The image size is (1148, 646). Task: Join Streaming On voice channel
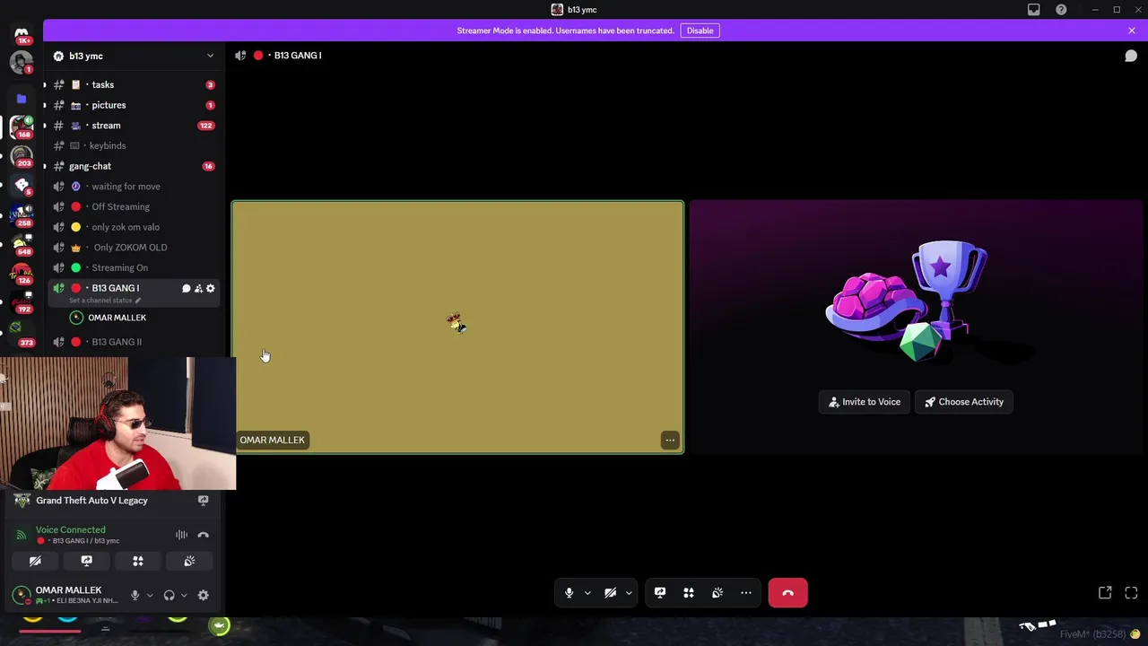pos(134,267)
